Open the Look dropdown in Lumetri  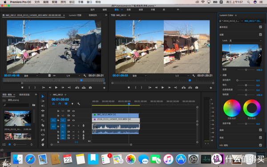(x=245, y=41)
